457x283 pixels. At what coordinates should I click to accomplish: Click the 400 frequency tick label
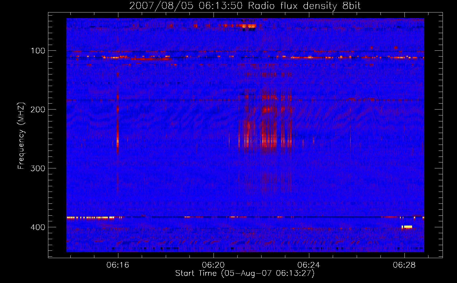click(38, 227)
